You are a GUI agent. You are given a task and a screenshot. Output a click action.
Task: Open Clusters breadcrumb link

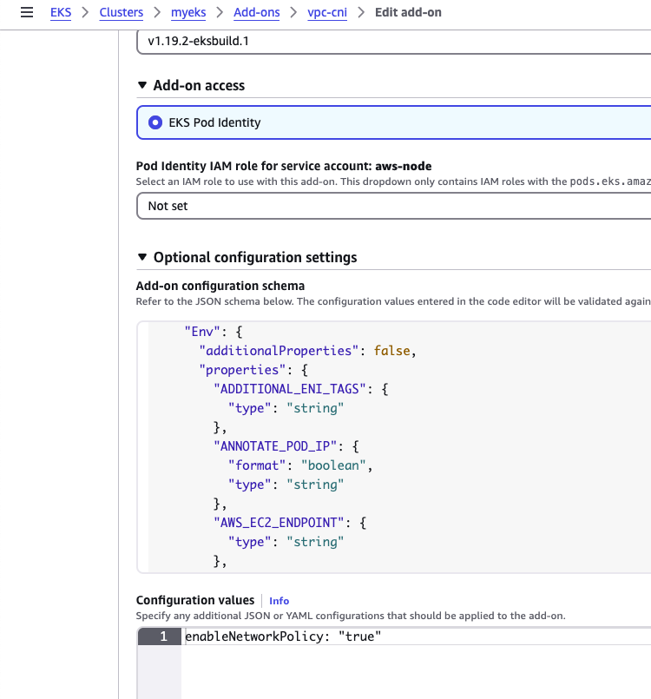(x=122, y=12)
